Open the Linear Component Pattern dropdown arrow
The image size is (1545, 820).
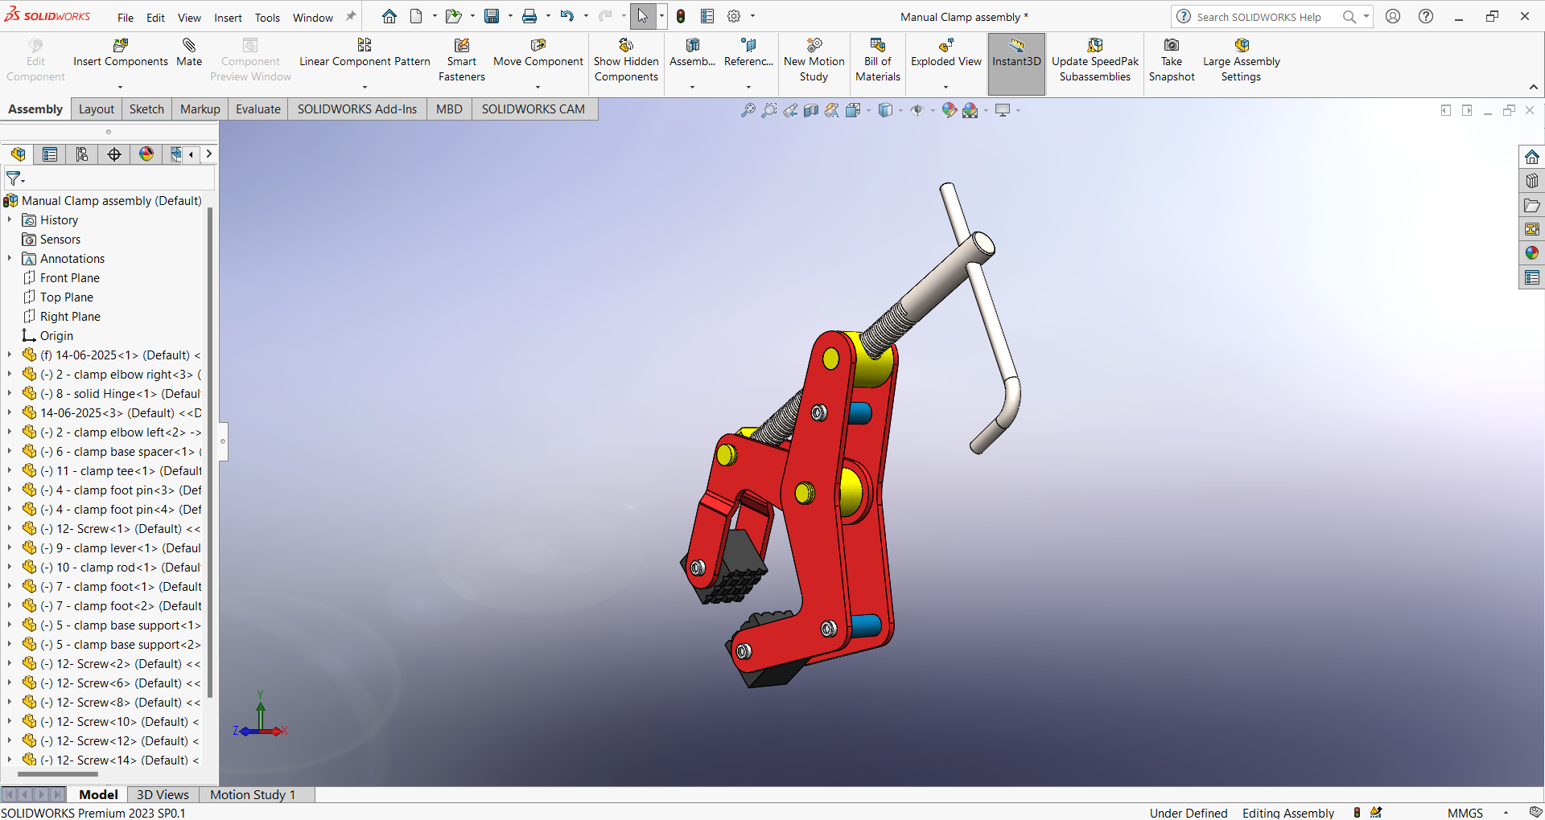pos(365,87)
